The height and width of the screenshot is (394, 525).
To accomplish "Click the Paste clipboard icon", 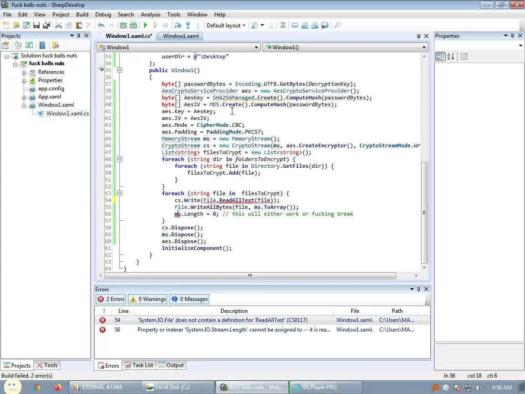I will coord(79,25).
